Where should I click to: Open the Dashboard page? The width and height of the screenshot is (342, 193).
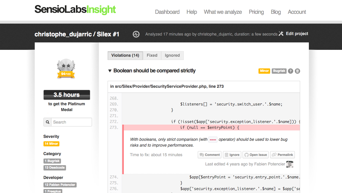167,12
